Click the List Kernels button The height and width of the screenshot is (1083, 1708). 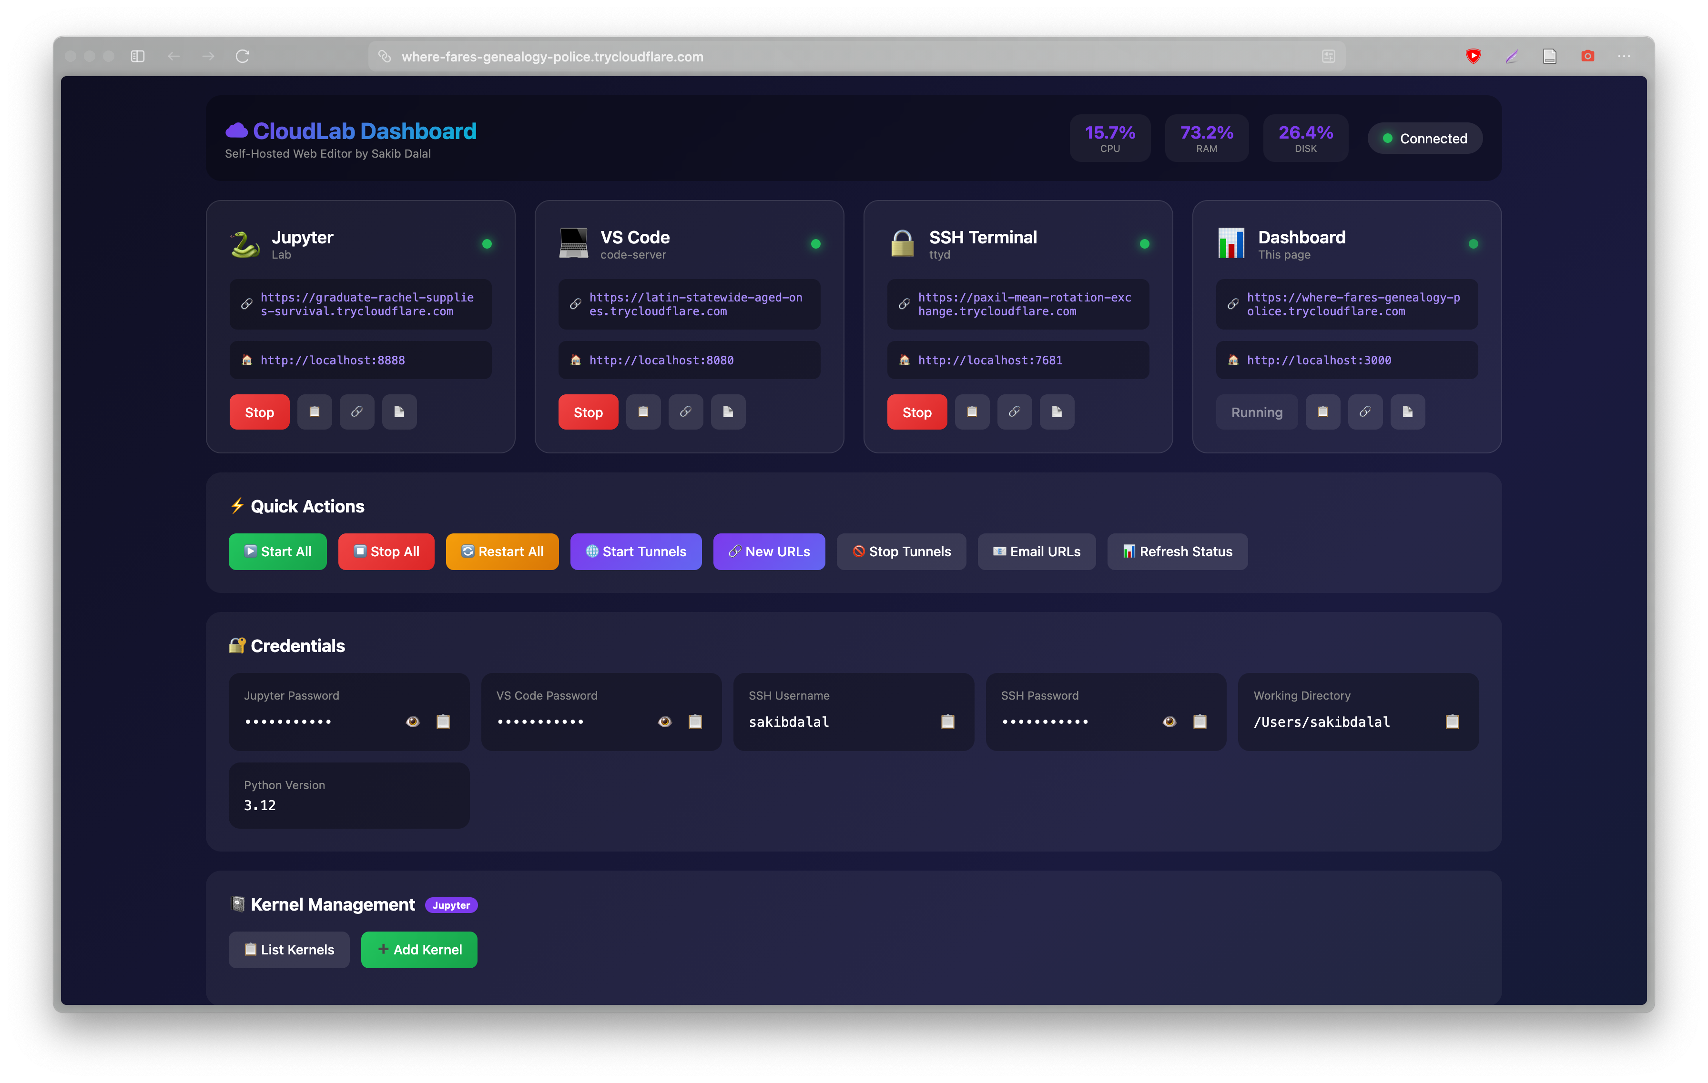point(289,950)
